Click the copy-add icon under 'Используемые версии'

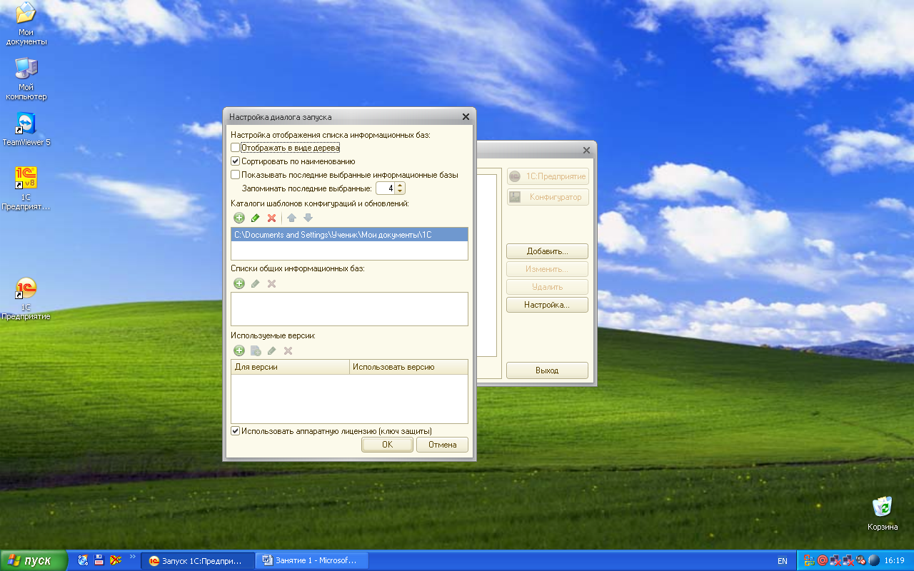pyautogui.click(x=256, y=350)
